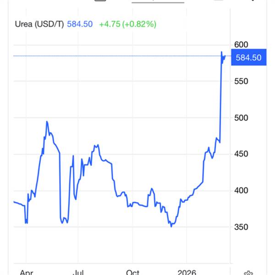The image size is (275, 275).
Task: Select the Apr label on time axis
Action: pos(27,272)
